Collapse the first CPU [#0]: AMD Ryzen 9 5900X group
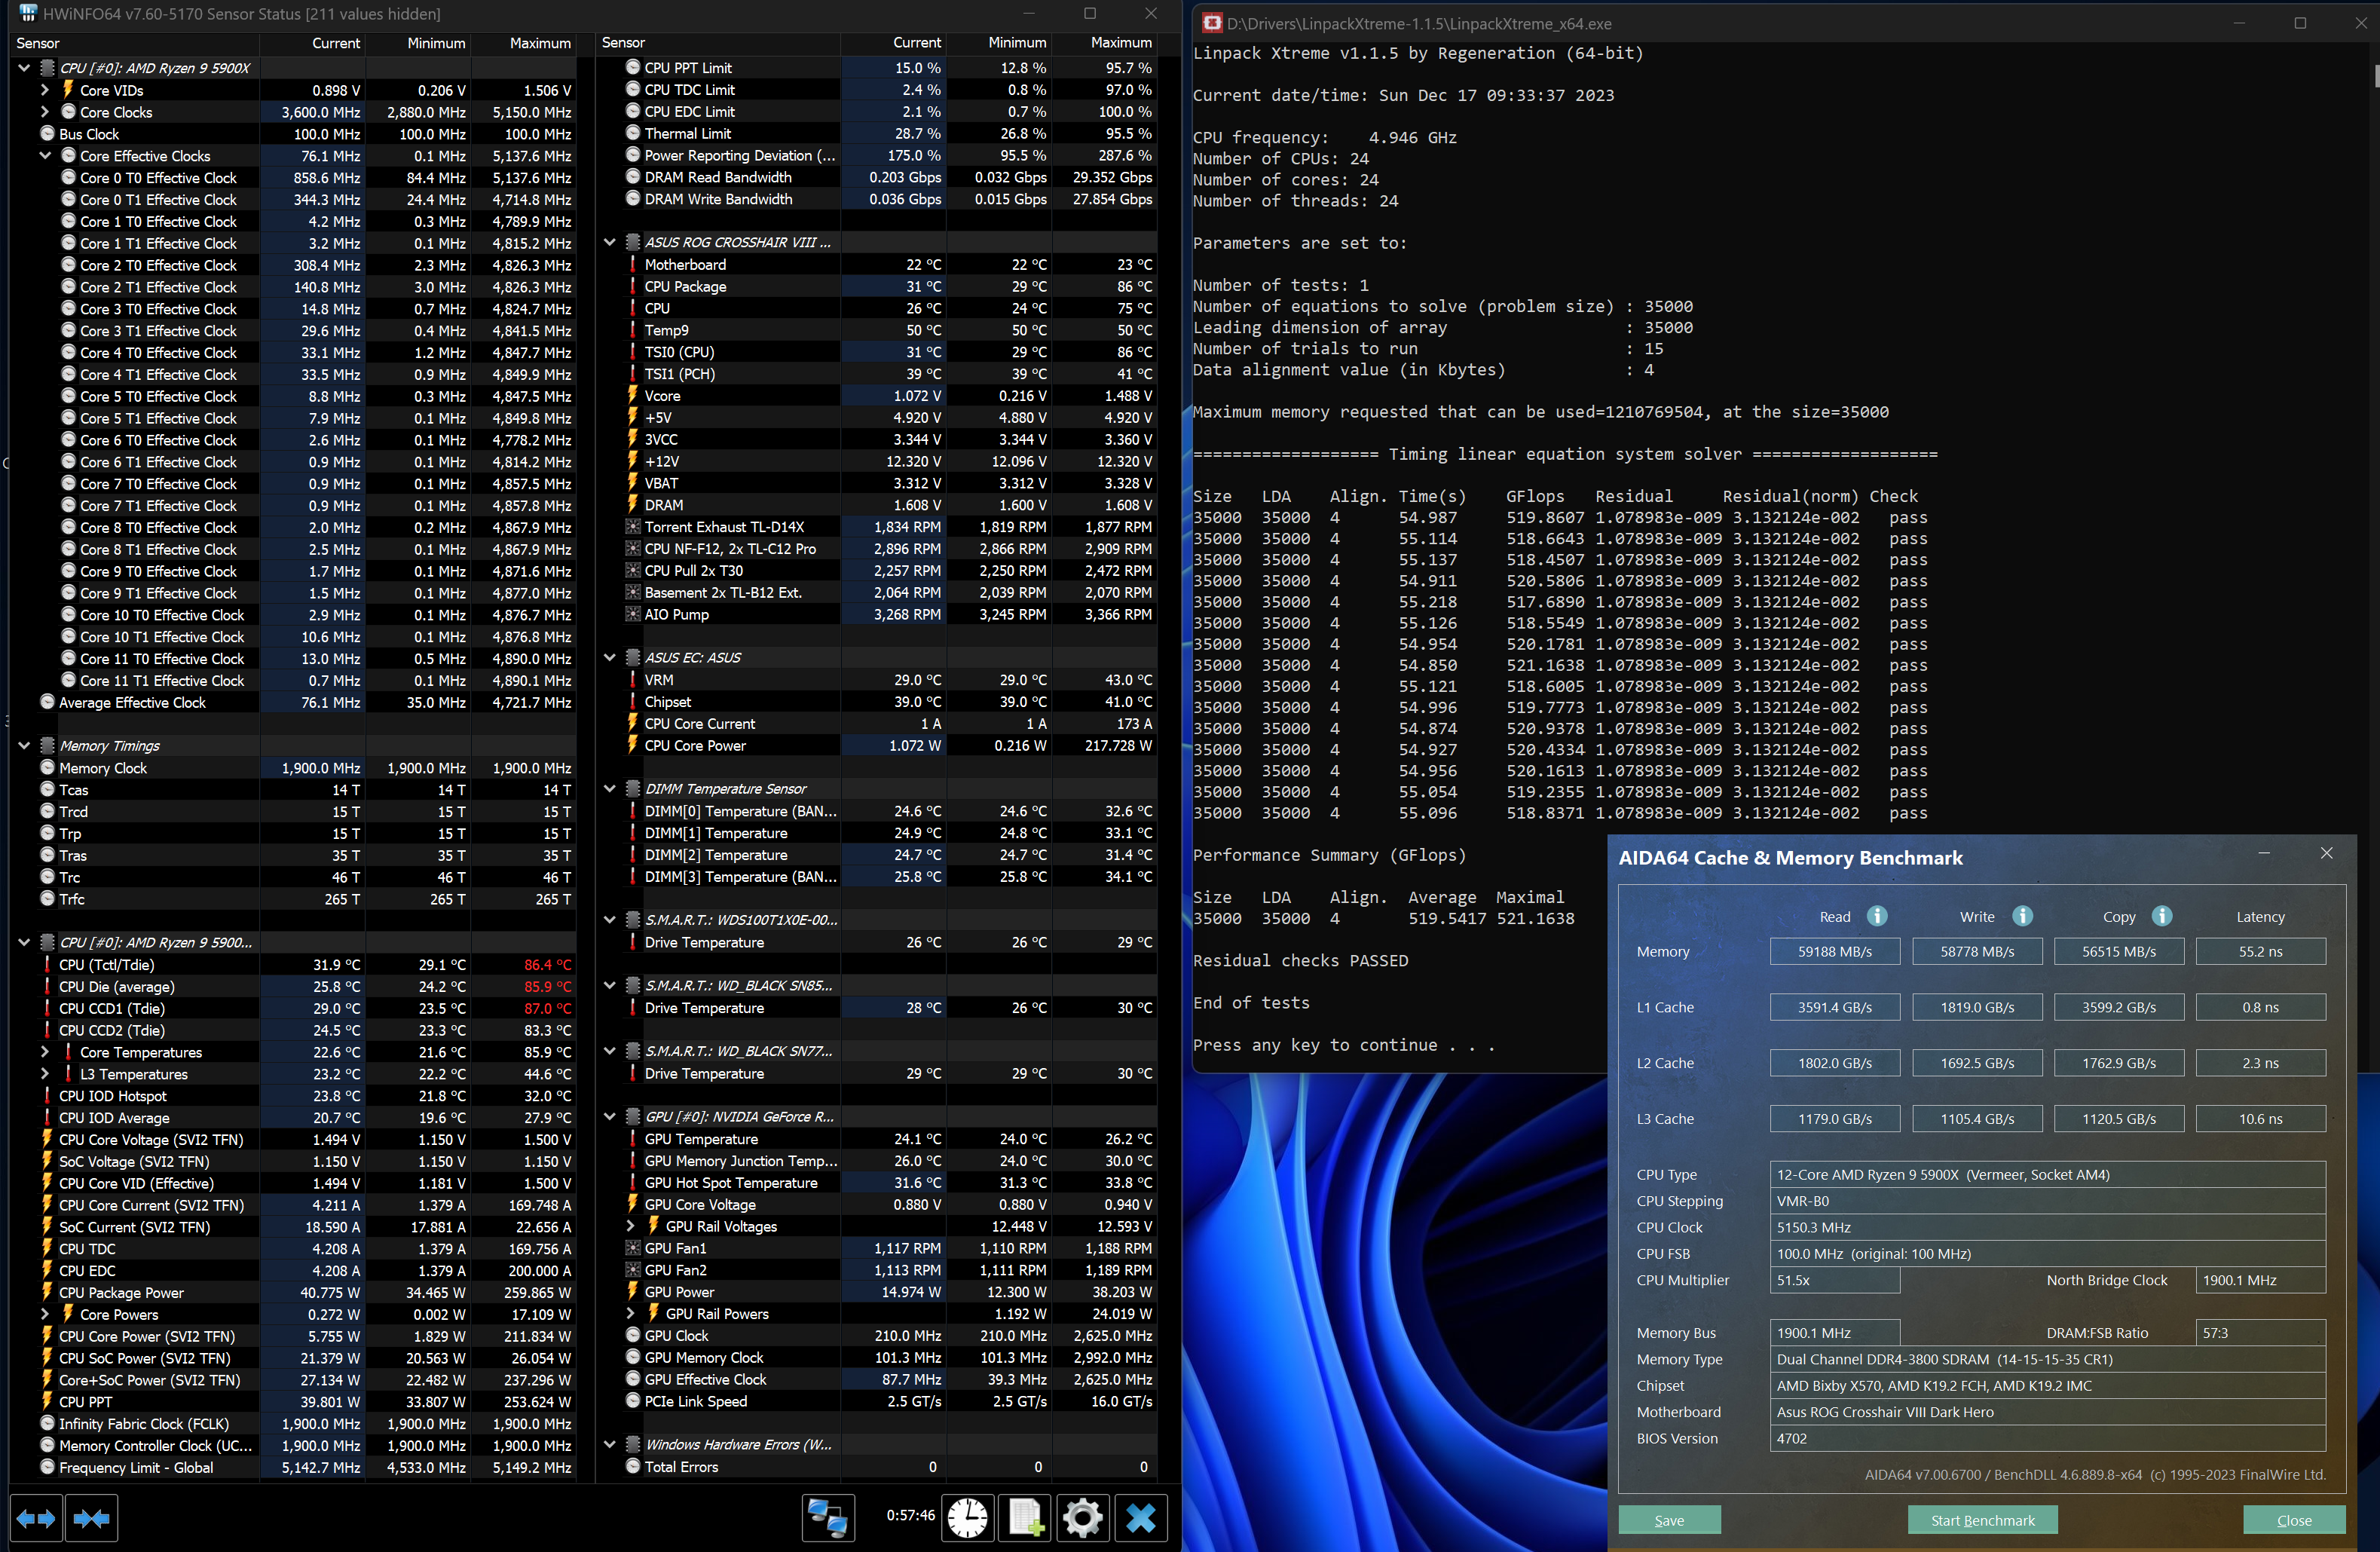The height and width of the screenshot is (1552, 2380). point(24,68)
